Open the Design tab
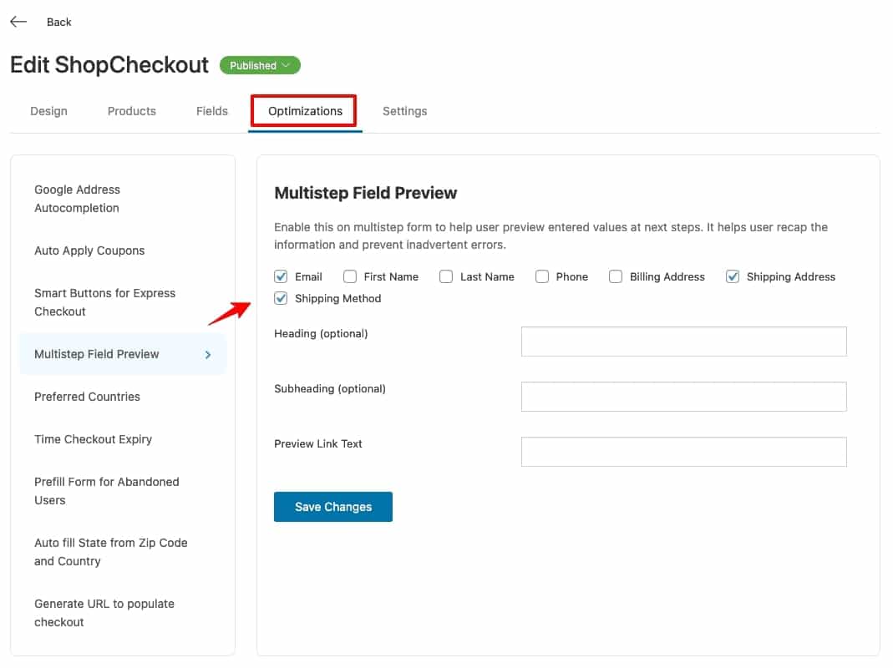The height and width of the screenshot is (668, 893). tap(48, 110)
